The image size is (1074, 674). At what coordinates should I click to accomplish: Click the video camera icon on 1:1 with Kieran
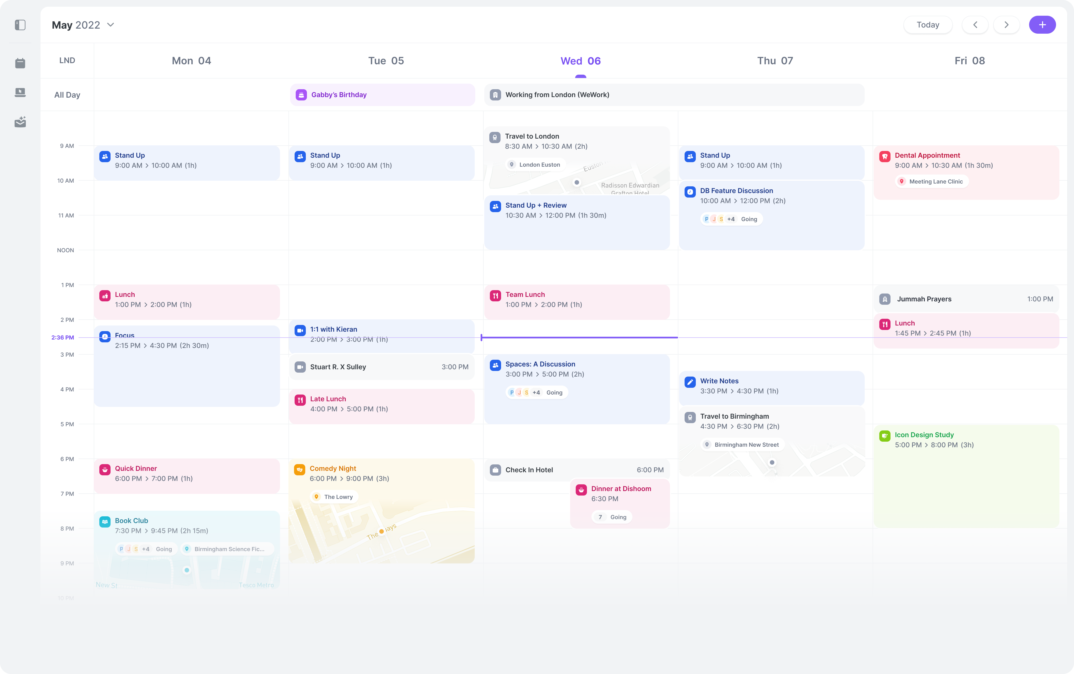pyautogui.click(x=300, y=330)
